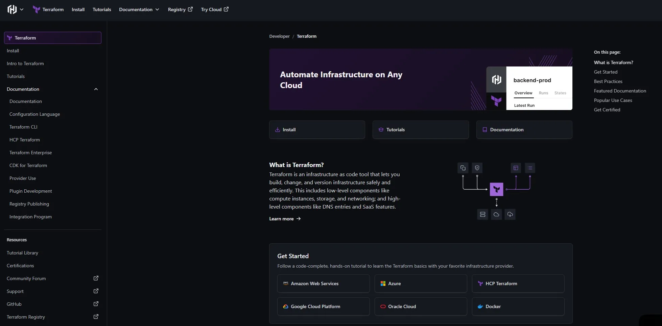
Task: Click the external-link icon beside Community Forum
Action: [96, 278]
